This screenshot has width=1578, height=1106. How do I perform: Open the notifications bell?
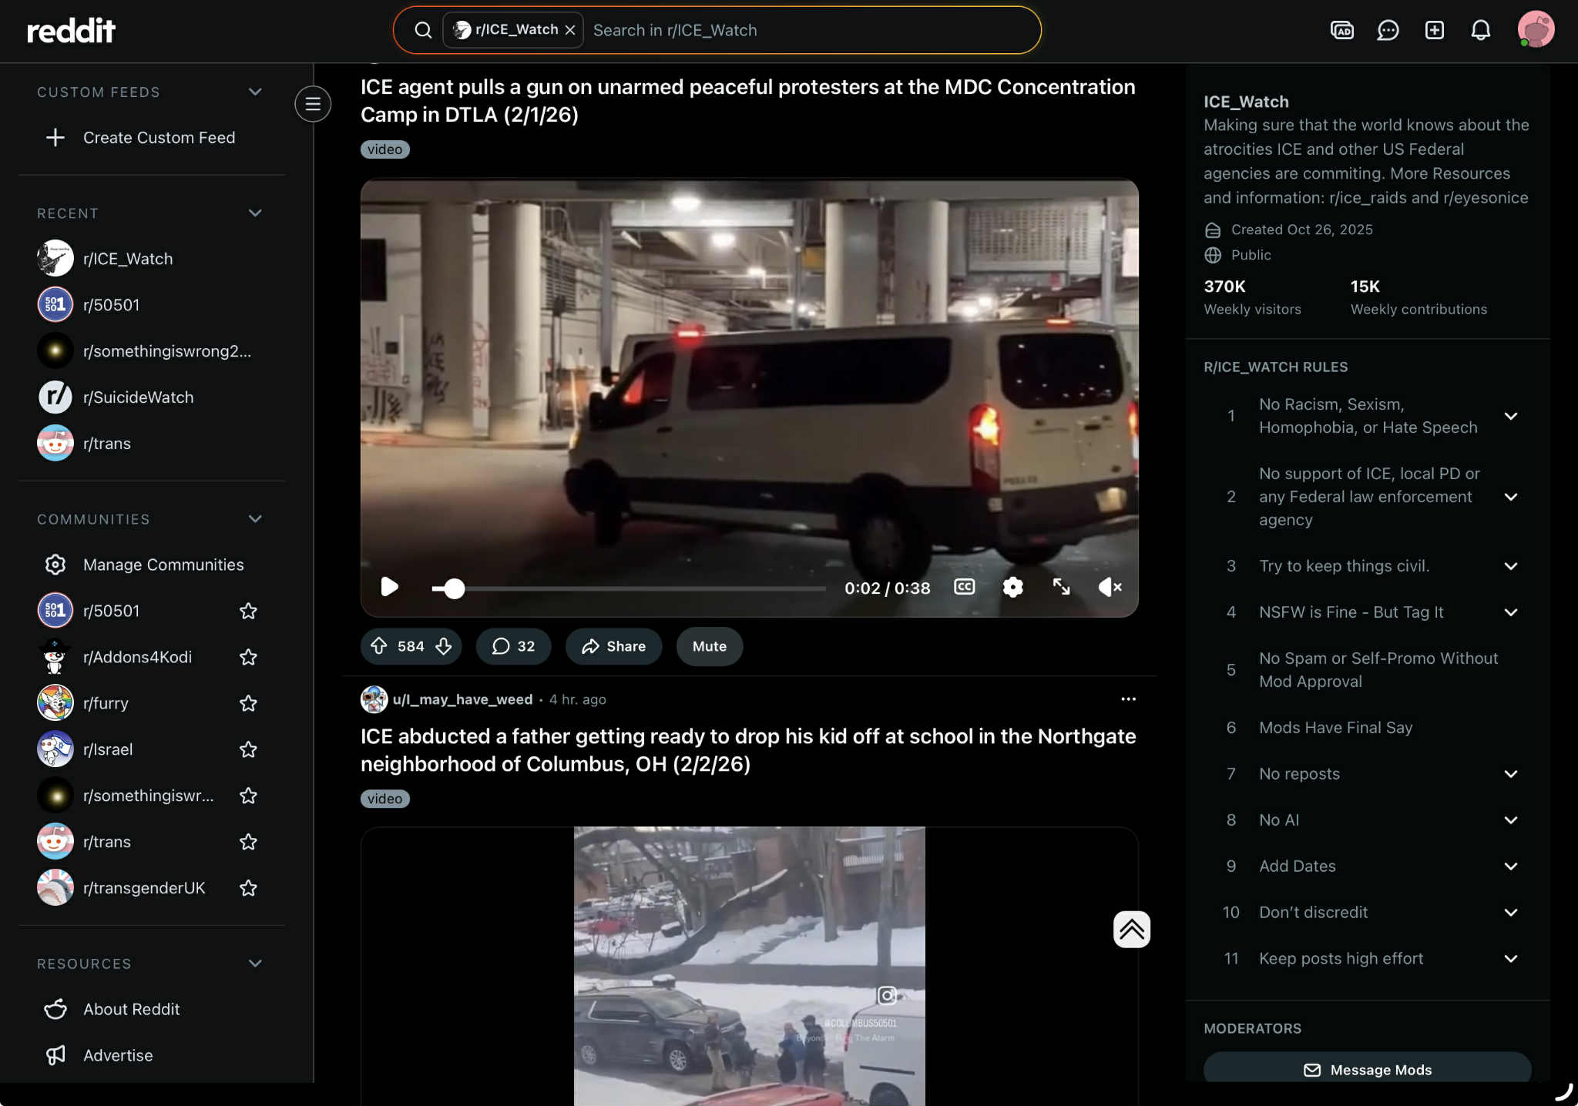pyautogui.click(x=1480, y=30)
